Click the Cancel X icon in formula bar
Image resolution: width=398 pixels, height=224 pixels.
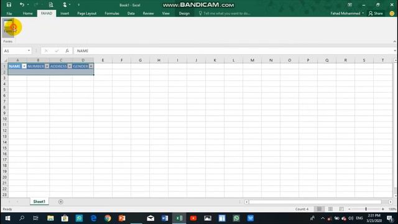point(46,51)
